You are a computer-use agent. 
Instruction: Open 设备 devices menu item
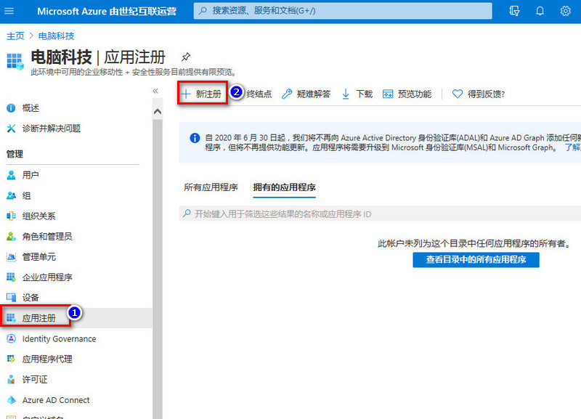23,298
